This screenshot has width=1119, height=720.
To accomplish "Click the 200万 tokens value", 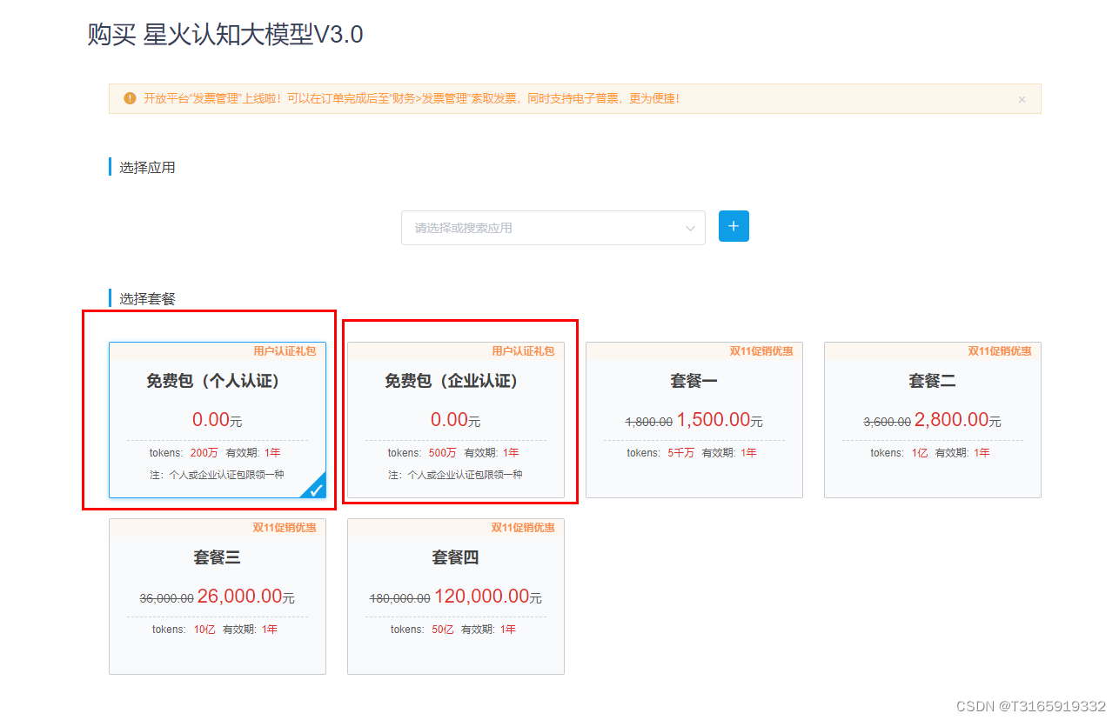I will coord(204,453).
